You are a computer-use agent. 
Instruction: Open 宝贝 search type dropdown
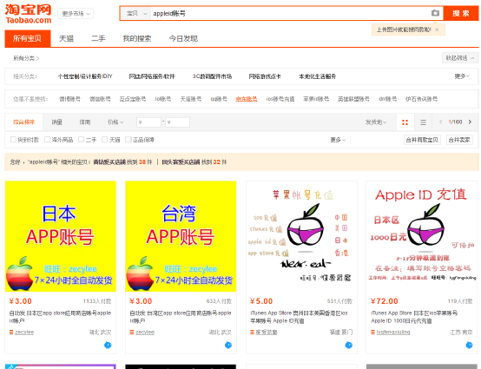click(136, 13)
